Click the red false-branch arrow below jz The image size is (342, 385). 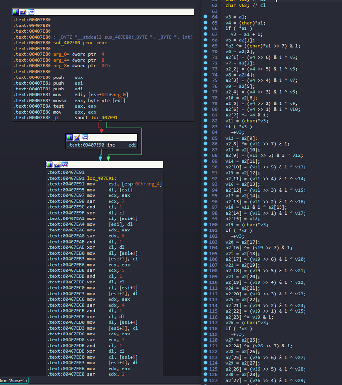pos(99,128)
